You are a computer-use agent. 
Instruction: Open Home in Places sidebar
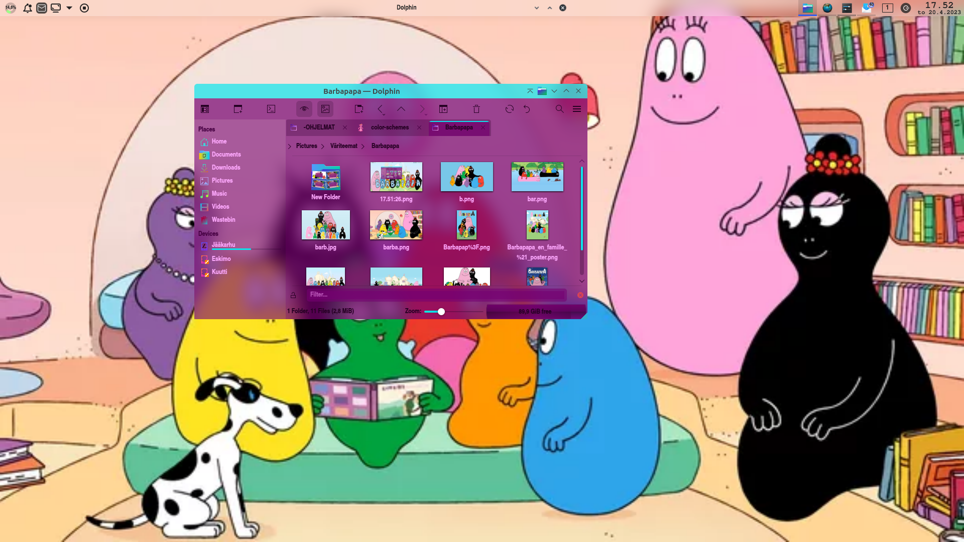(240, 142)
